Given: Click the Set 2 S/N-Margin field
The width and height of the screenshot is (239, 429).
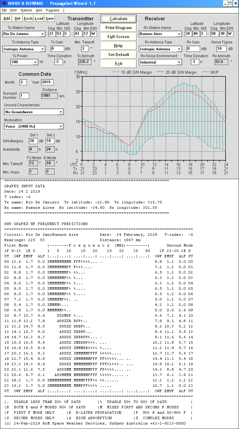Looking at the screenshot, I should point(50,141).
